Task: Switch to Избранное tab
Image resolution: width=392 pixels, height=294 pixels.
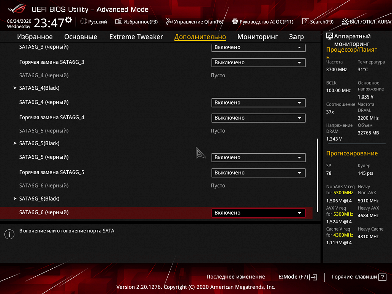Action: tap(35, 37)
